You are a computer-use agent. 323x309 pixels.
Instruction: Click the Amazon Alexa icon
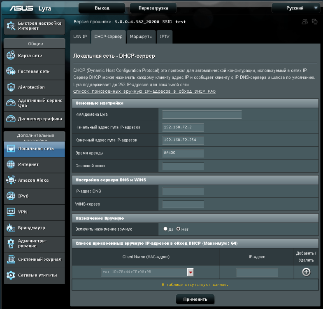pyautogui.click(x=11, y=180)
